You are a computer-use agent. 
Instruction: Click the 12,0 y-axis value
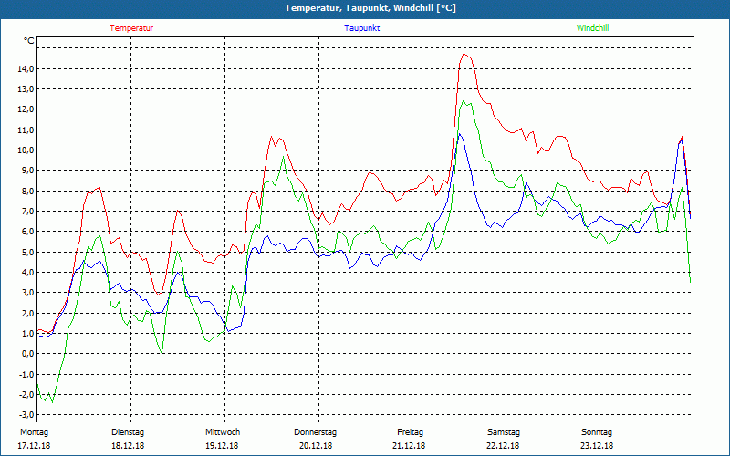tap(26, 109)
